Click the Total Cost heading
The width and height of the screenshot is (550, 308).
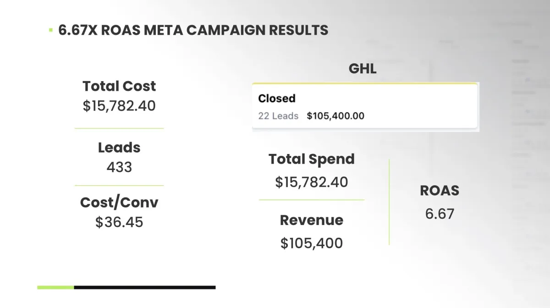point(119,86)
